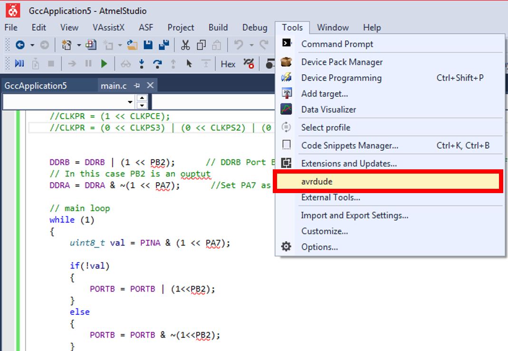Open the Project menu
Image resolution: width=508 pixels, height=351 pixels.
click(181, 28)
